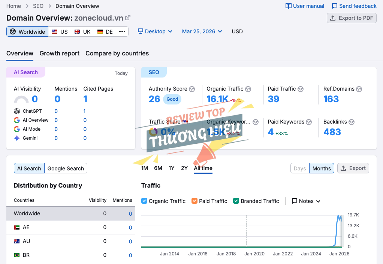Click the Backlinks info icon

pyautogui.click(x=352, y=122)
